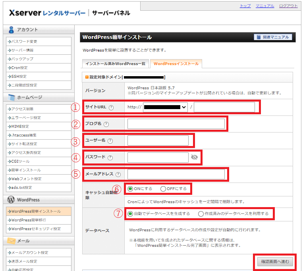Click the help icon next to メールアドレス
Image resolution: width=303 pixels, height=271 pixels.
coord(118,175)
